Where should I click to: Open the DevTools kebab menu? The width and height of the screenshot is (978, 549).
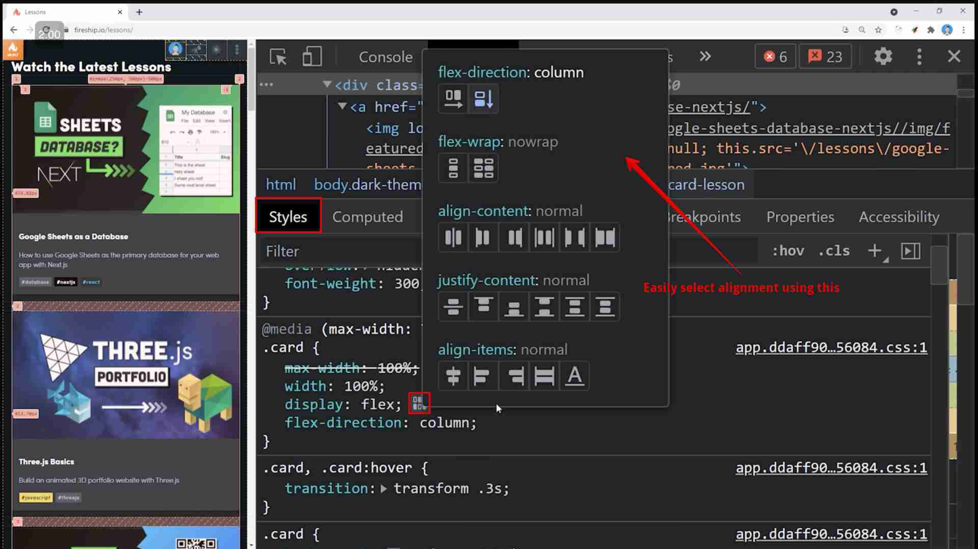click(x=919, y=56)
